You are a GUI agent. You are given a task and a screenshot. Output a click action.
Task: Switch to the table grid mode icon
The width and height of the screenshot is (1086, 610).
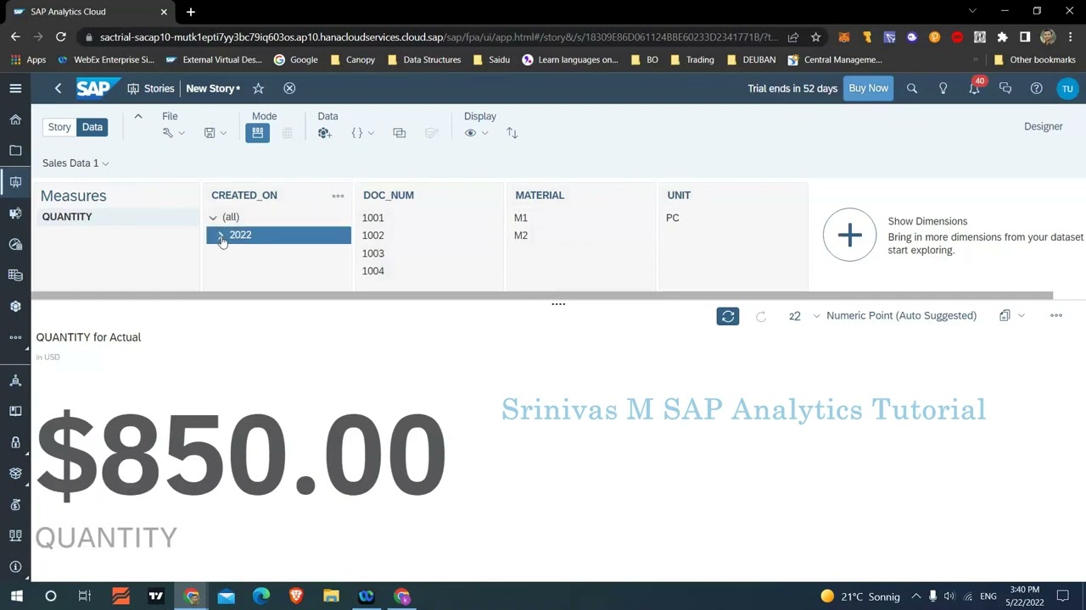287,133
